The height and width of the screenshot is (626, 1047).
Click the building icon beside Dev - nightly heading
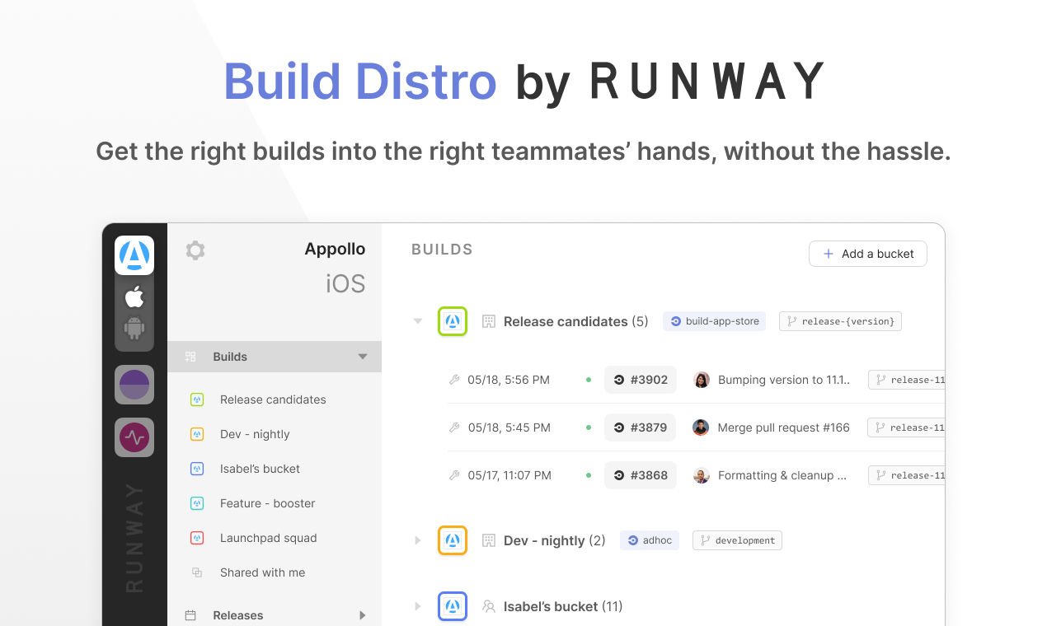point(489,540)
